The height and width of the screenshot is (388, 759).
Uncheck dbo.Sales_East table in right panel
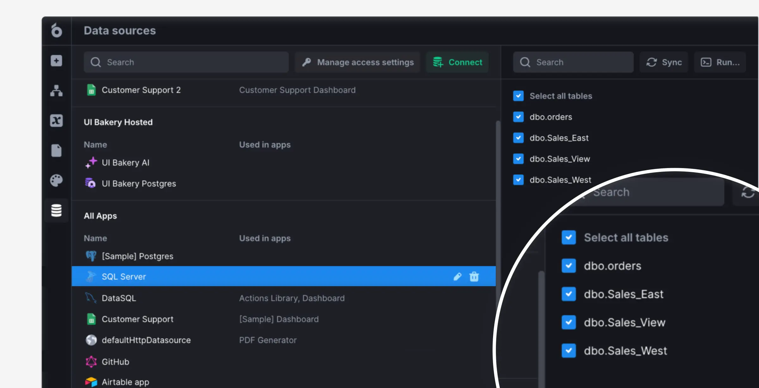[518, 138]
